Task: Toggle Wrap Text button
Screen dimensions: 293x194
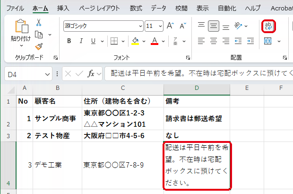Action: [x=268, y=26]
